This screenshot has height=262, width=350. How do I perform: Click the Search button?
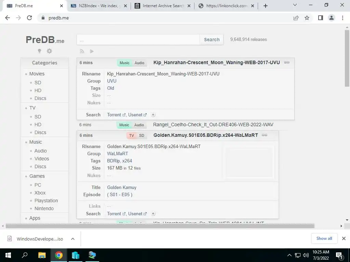coord(212,40)
